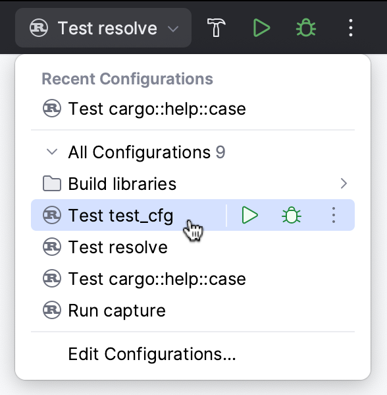Click Rust icon in the 'Test resolve' list row
The width and height of the screenshot is (387, 395).
point(52,247)
